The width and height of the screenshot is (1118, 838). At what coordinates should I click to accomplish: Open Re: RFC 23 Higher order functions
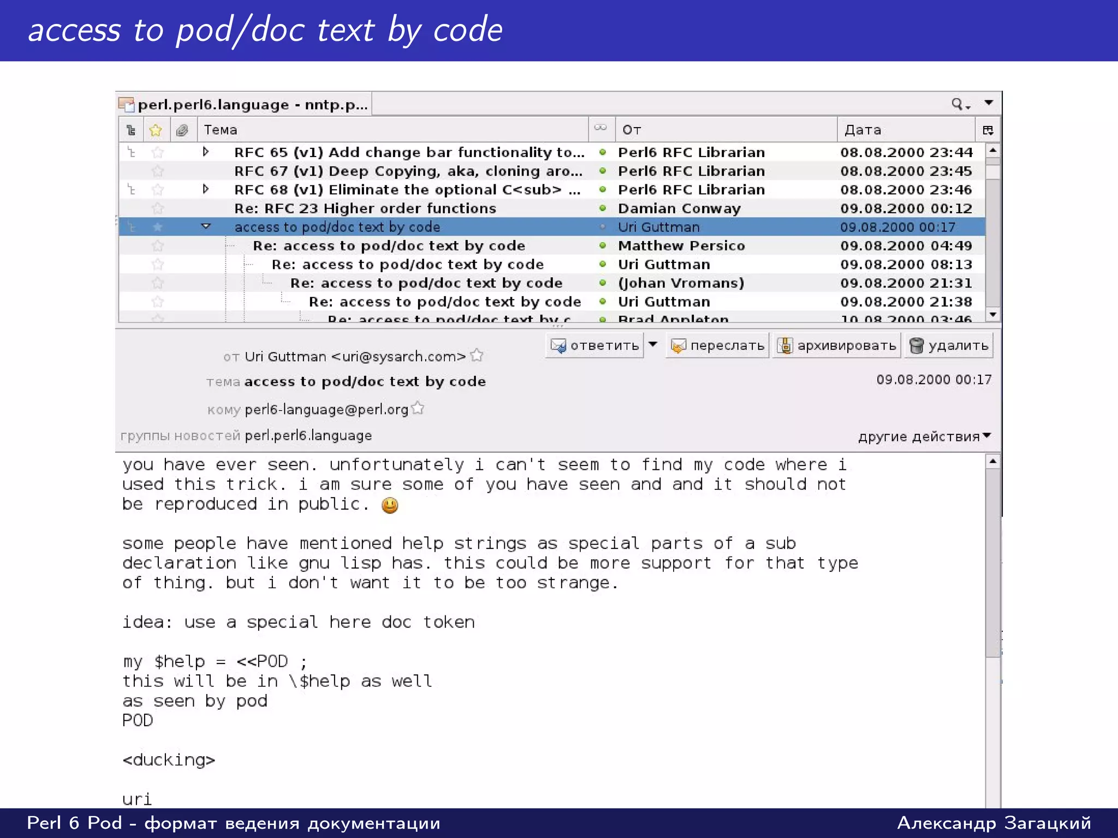coord(551,208)
